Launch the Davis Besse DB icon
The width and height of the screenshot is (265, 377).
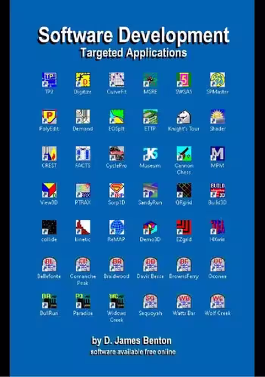(x=150, y=264)
